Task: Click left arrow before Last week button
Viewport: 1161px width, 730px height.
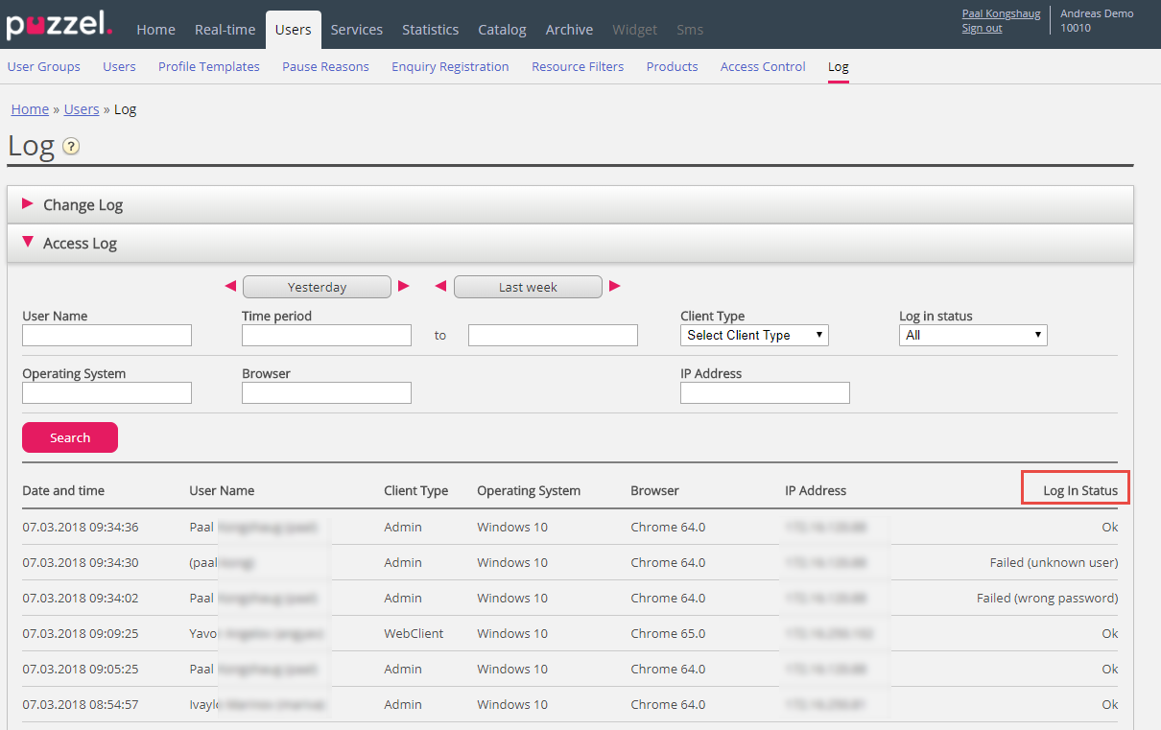Action: point(441,286)
